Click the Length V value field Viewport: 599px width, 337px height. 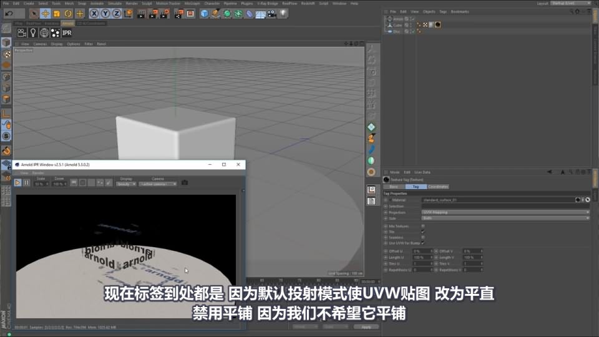472,258
